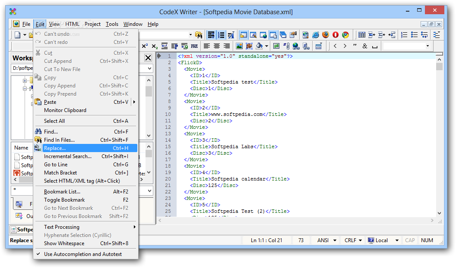Screen dimensions: 456x268
Task: Toggle the word wrap toolbar icon
Action: click(x=211, y=35)
